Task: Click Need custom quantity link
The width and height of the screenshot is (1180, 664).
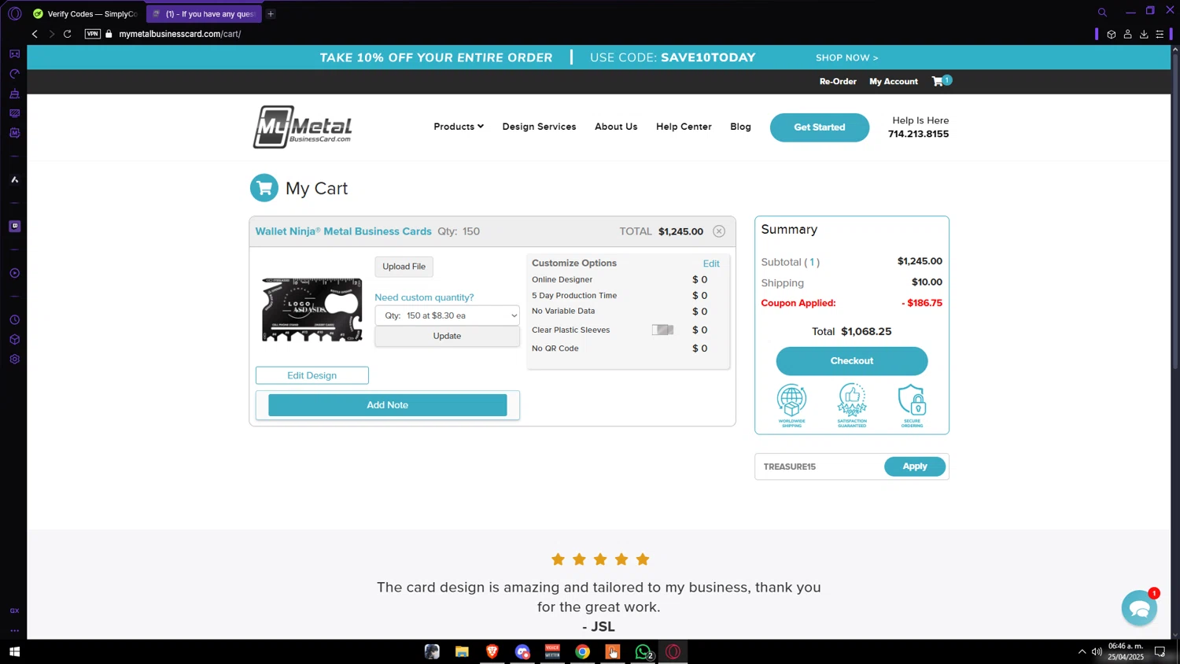Action: click(424, 297)
